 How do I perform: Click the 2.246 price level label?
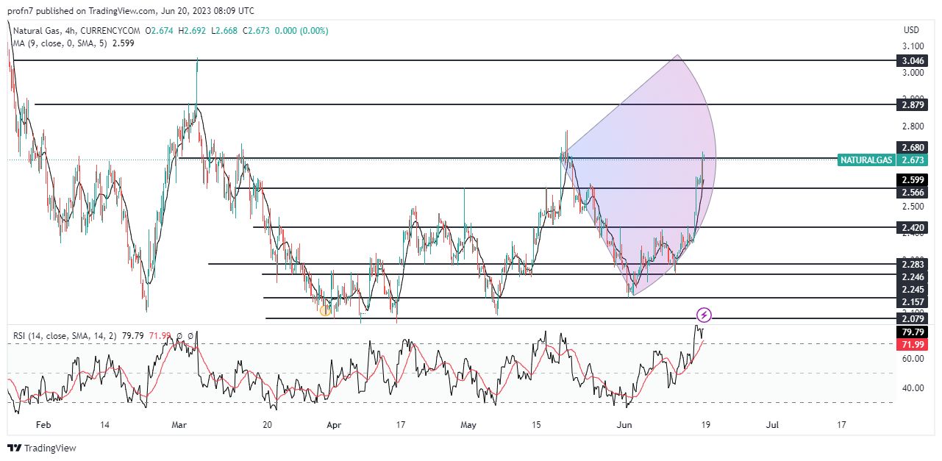(x=913, y=276)
